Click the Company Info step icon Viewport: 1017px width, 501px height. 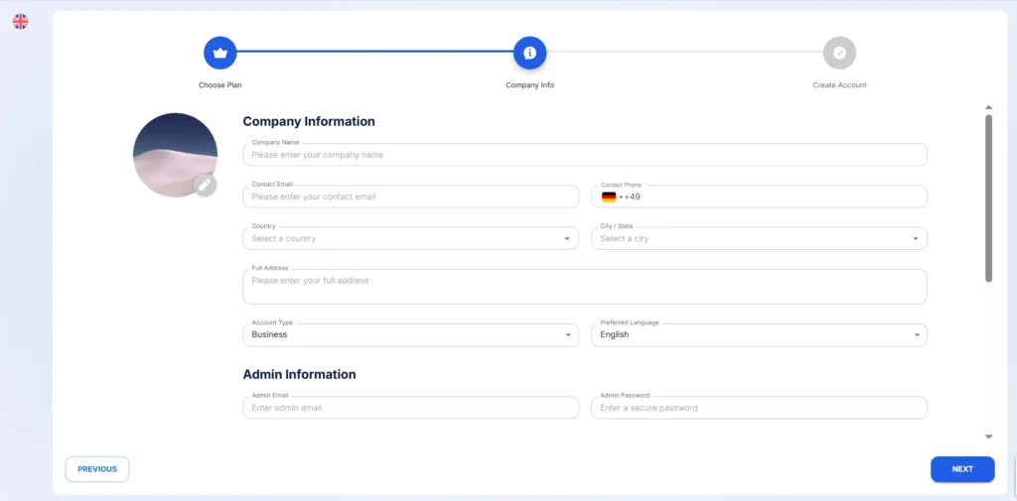tap(529, 53)
